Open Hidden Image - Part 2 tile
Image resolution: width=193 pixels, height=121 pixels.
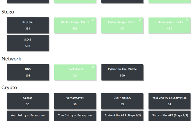(169, 25)
